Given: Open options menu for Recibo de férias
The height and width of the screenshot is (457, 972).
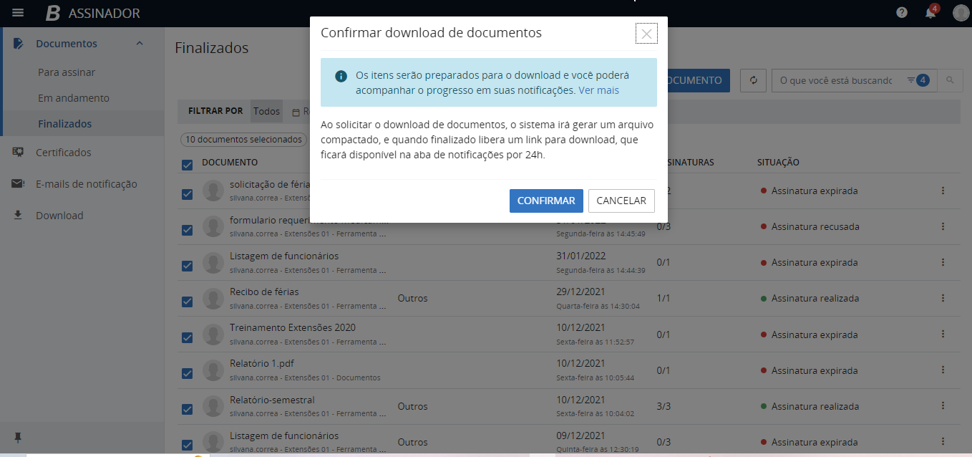Looking at the screenshot, I should 943,298.
